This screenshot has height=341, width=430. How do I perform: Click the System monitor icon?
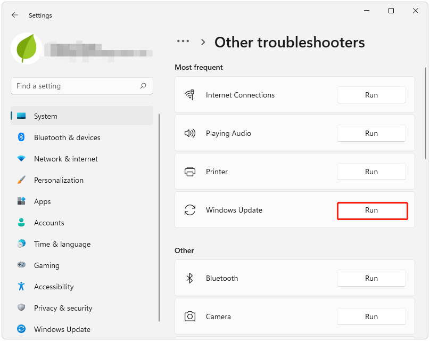click(21, 116)
